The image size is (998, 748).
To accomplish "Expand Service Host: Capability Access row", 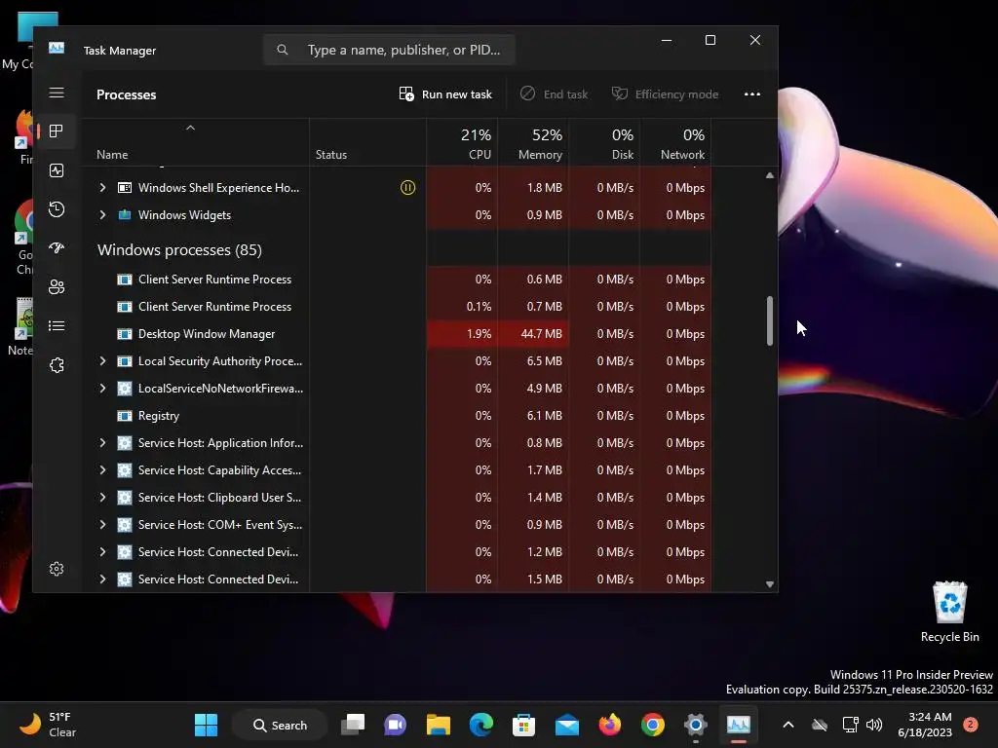I will (x=102, y=470).
